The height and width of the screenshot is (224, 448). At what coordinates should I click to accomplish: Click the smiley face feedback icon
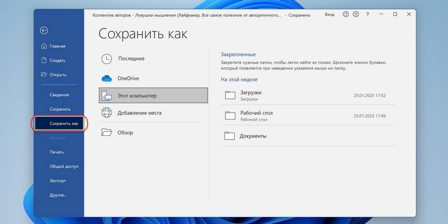coord(346,14)
